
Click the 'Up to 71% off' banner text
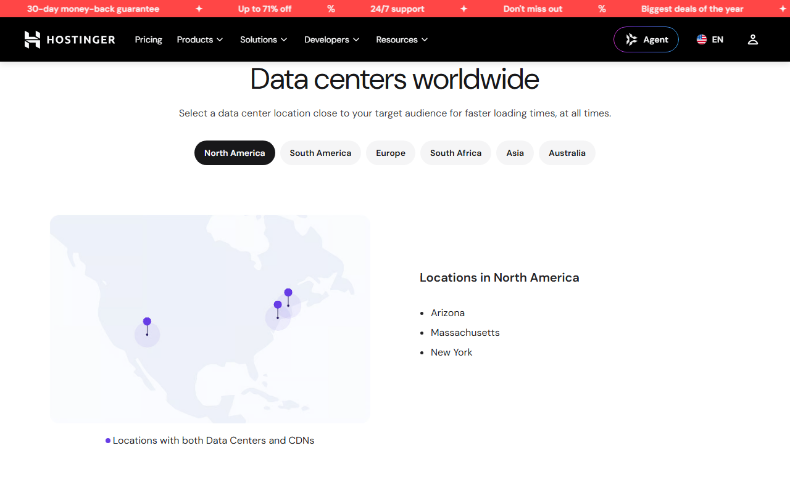point(265,9)
